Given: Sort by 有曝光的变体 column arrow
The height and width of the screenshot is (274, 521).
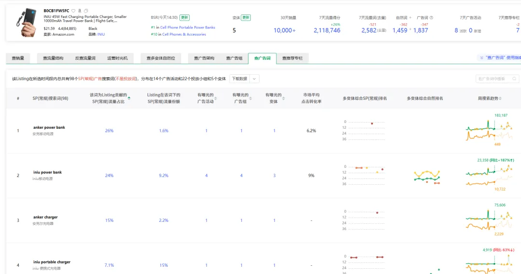Looking at the screenshot, I should (x=283, y=98).
